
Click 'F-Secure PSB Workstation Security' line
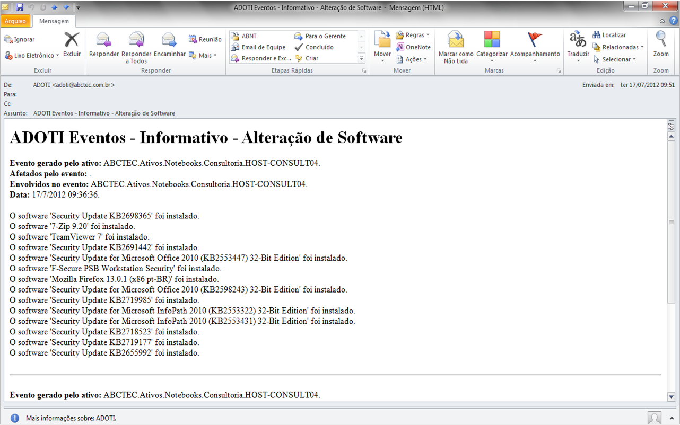pyautogui.click(x=116, y=269)
